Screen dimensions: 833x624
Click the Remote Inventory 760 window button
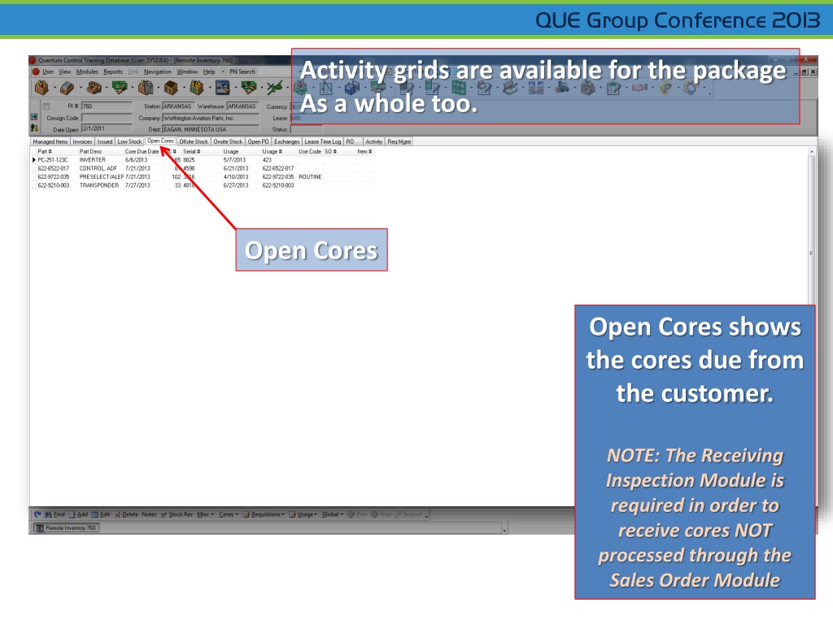coord(66,528)
